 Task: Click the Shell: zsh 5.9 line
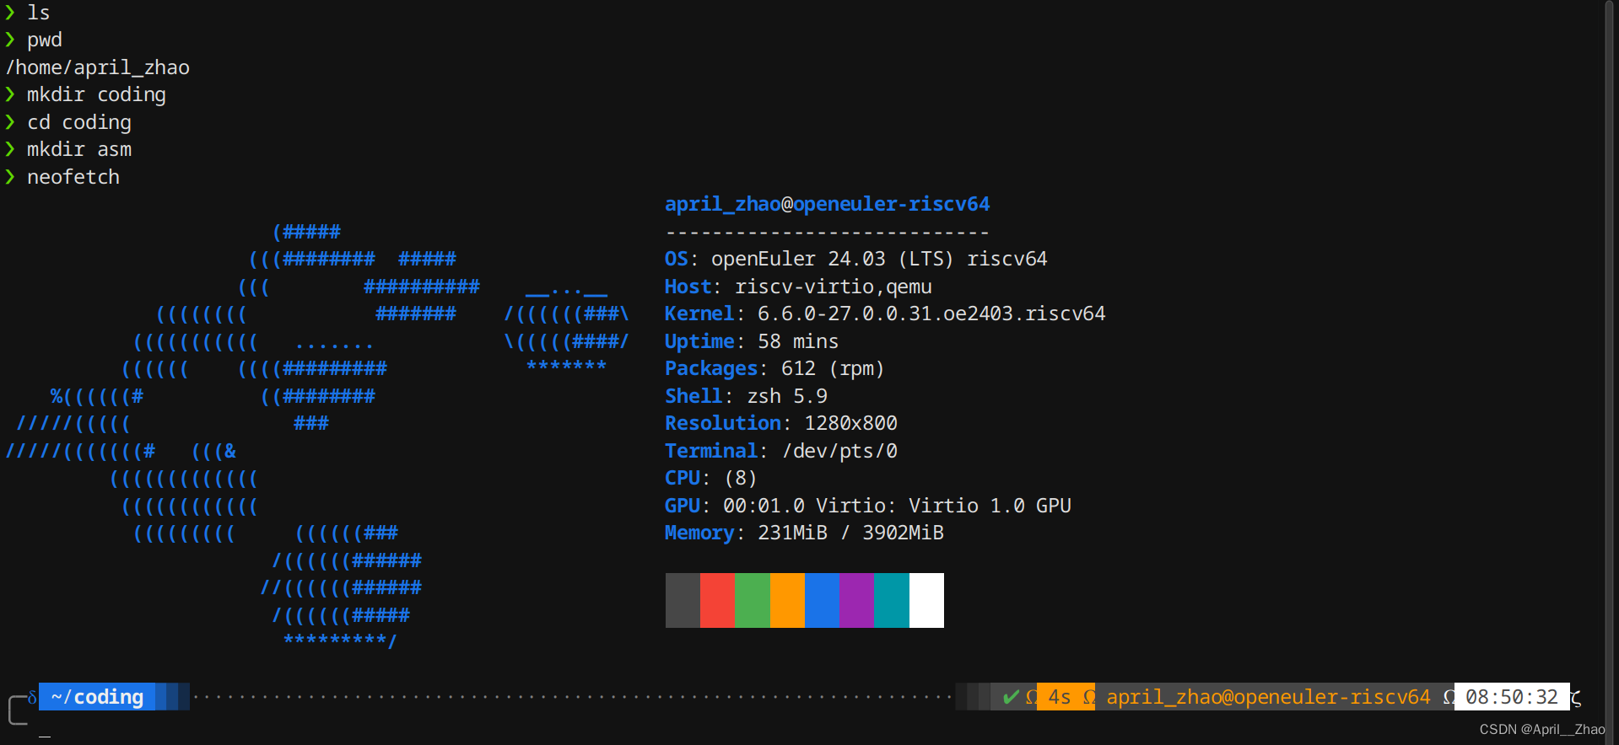[746, 396]
